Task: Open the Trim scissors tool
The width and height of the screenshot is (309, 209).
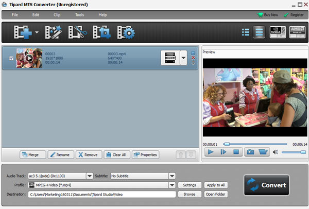Action: pos(77,32)
